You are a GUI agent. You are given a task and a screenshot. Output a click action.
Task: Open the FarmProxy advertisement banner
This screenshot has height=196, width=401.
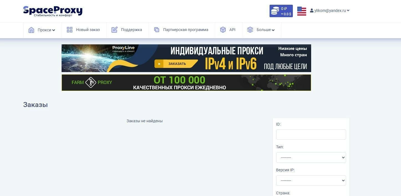(186, 83)
